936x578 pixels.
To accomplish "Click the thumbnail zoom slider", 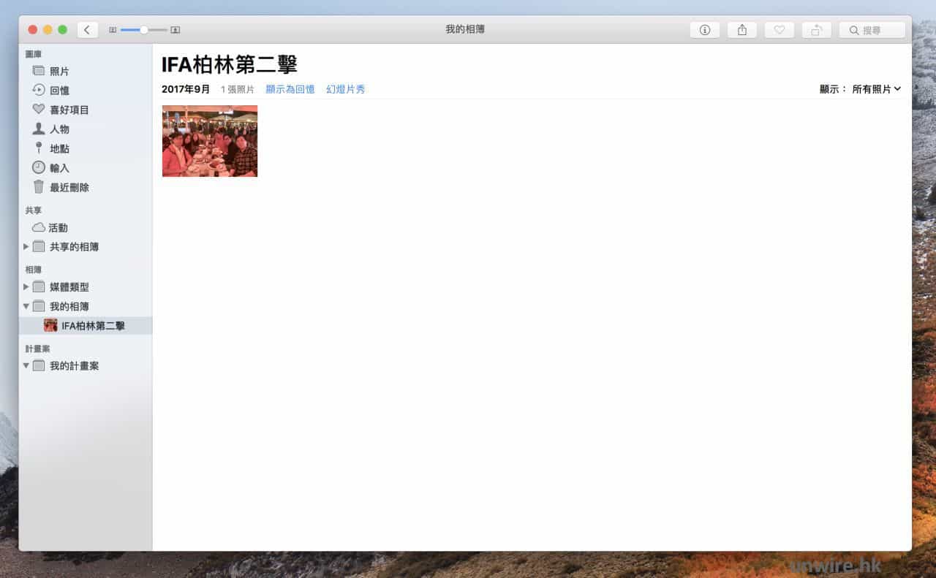I will tap(144, 30).
